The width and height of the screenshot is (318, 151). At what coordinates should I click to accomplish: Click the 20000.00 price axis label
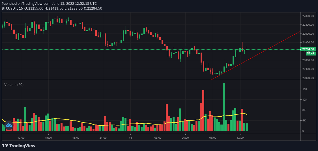click(x=308, y=78)
